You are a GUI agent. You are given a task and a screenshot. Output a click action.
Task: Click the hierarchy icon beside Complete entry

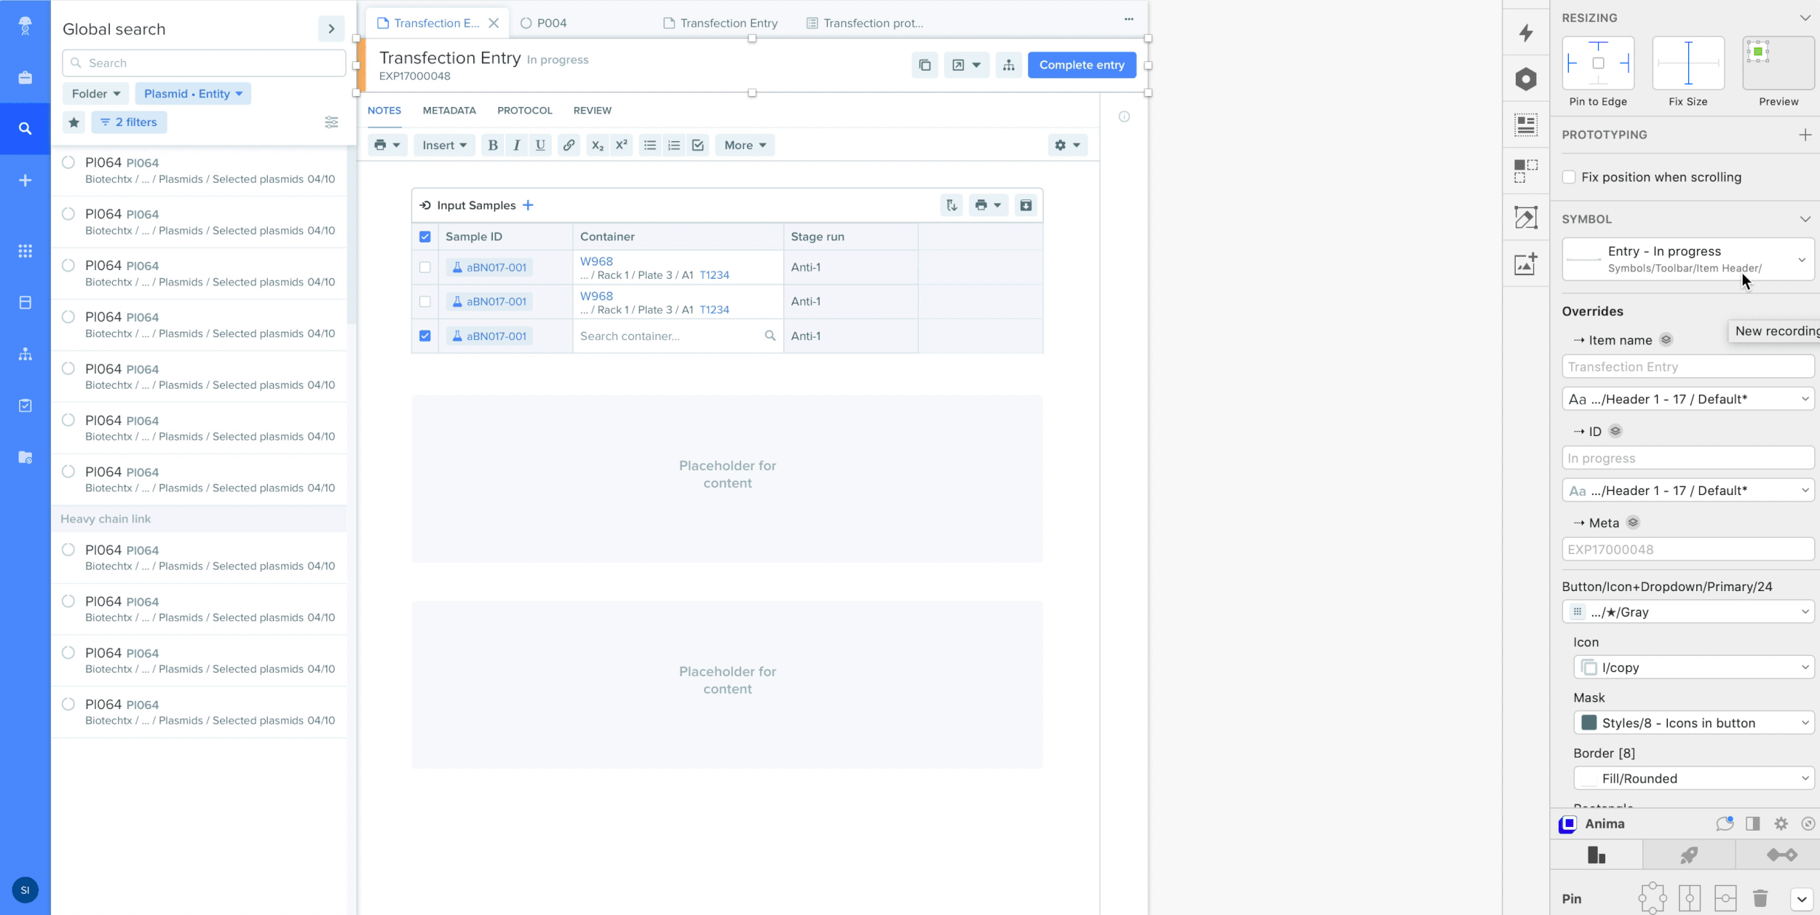tap(1008, 65)
